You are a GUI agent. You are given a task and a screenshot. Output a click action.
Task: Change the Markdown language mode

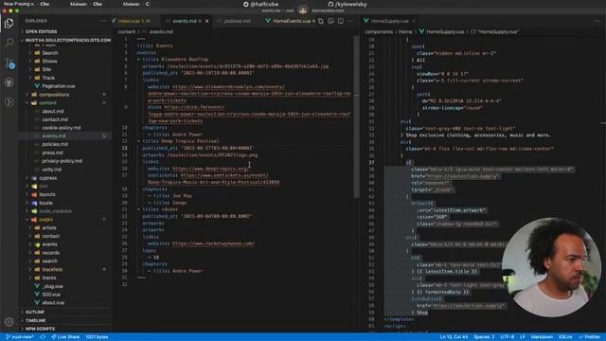(x=542, y=337)
